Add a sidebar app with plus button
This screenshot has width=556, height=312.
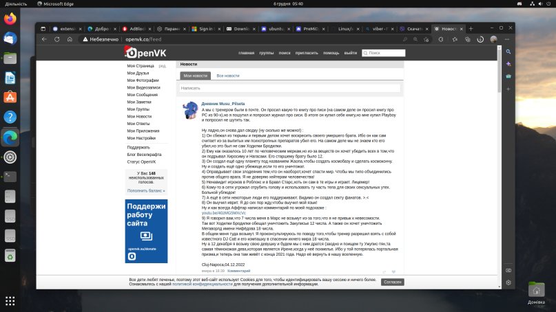click(508, 89)
